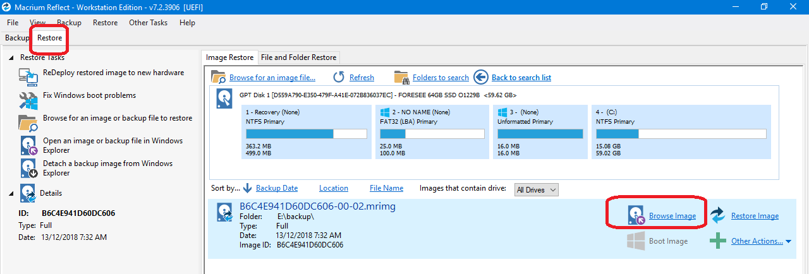Screen dimensions: 809x274
Task: Click the Browse Image disk icon
Action: point(636,215)
